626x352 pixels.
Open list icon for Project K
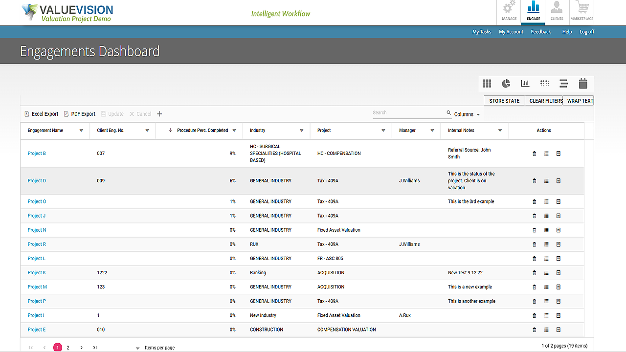tap(546, 273)
